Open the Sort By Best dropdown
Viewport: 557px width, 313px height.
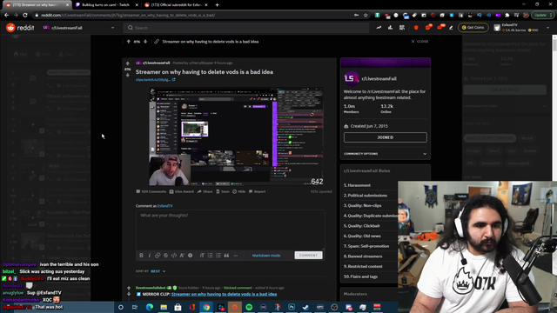click(158, 271)
